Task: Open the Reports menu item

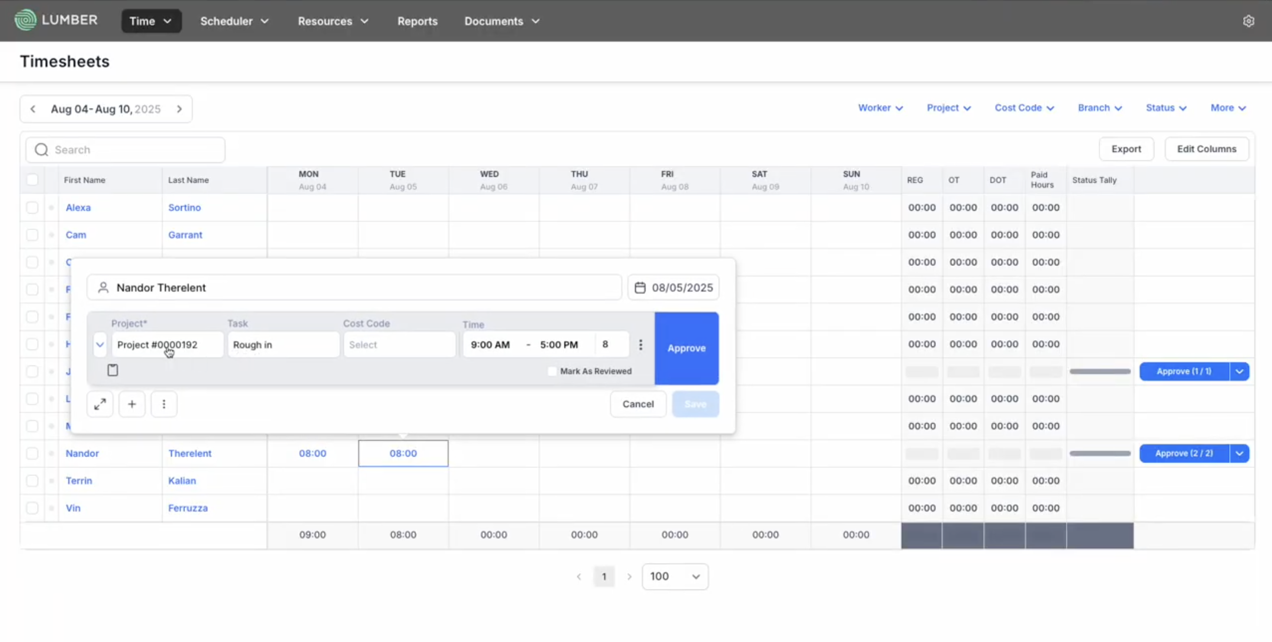Action: pos(417,21)
